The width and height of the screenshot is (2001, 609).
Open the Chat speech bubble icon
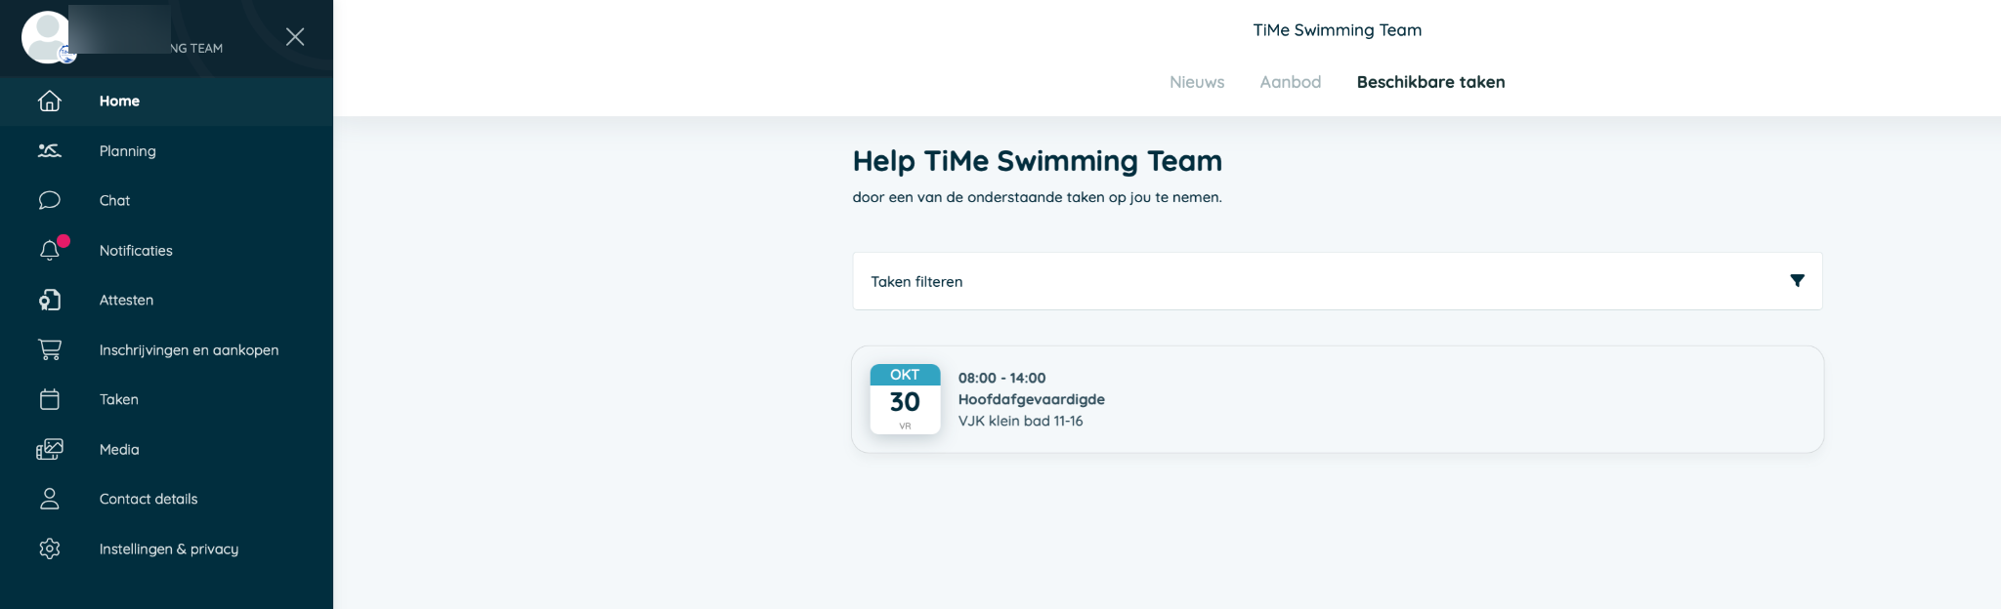tap(50, 200)
